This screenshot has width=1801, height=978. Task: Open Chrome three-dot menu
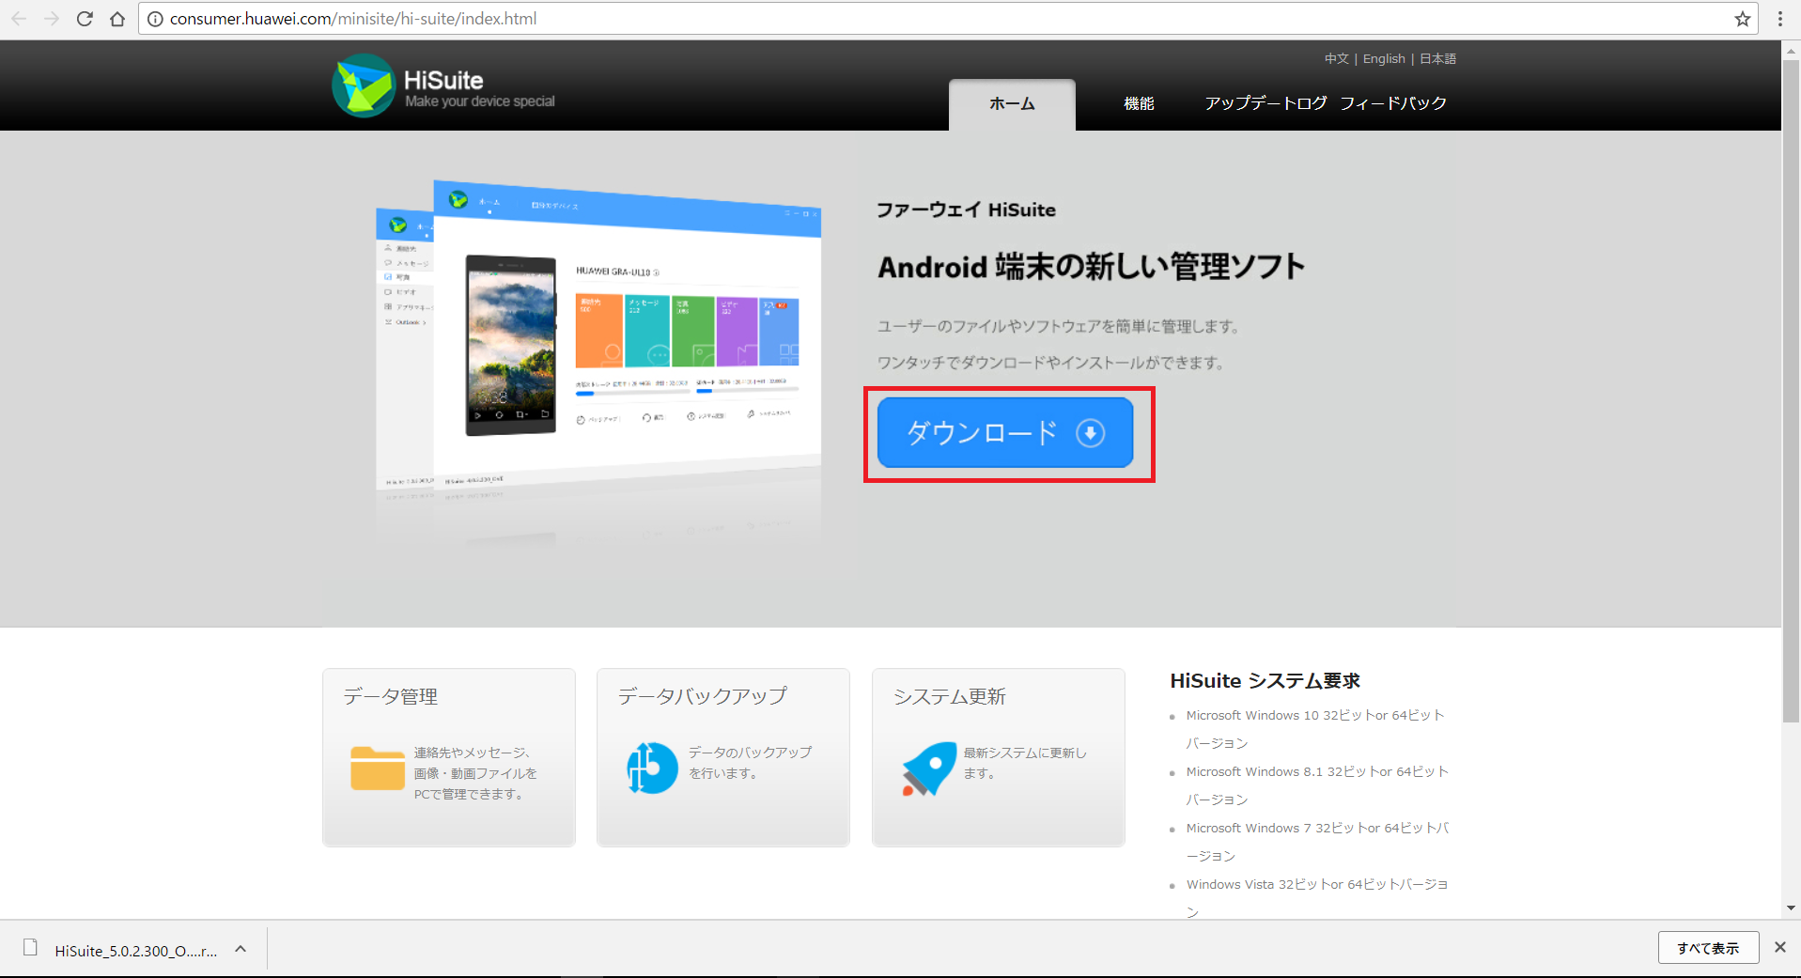[1780, 19]
